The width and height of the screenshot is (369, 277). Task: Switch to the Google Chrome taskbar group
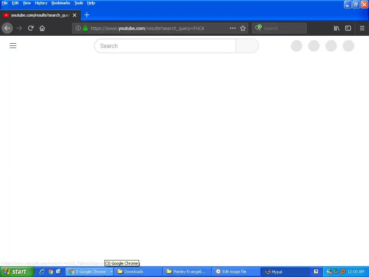[x=88, y=272]
